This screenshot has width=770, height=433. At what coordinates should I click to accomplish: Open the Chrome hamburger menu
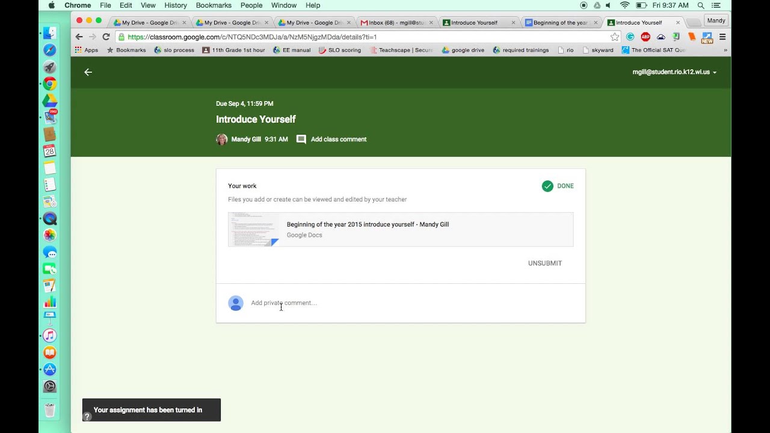(722, 37)
